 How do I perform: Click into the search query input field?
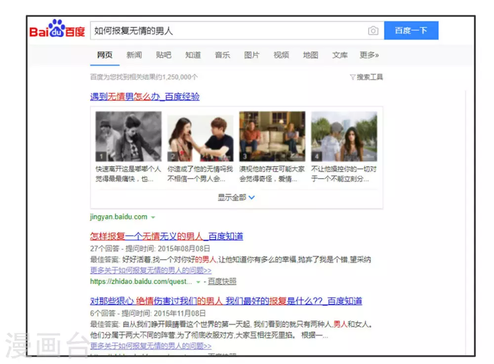[x=227, y=31]
